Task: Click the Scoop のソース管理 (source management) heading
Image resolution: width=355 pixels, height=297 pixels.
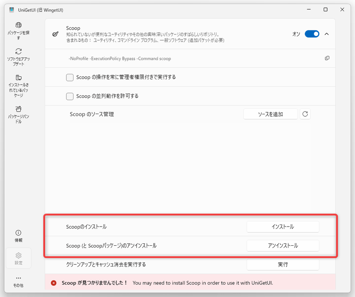Action: pos(92,114)
